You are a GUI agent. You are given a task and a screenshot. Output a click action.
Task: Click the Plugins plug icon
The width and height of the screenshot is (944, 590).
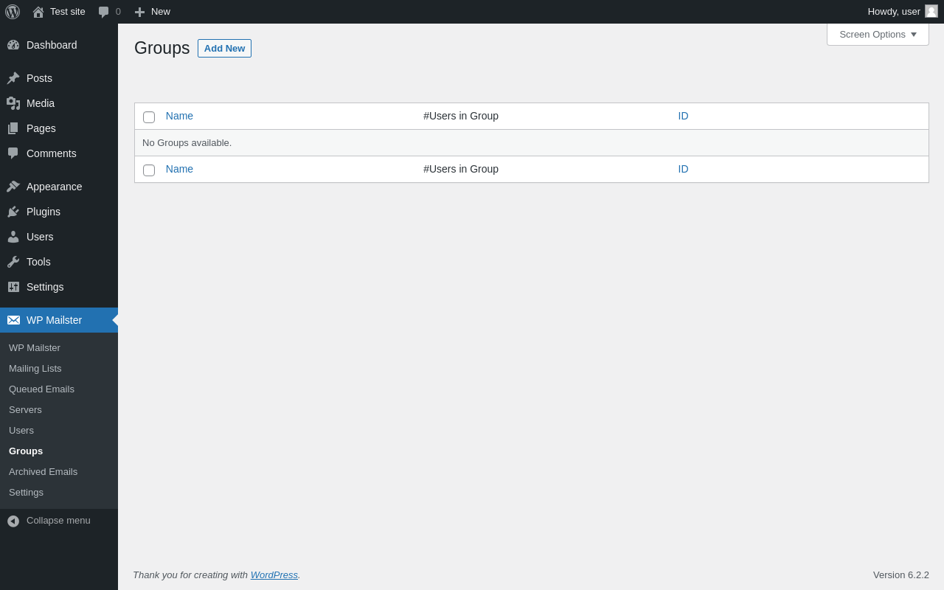(13, 212)
